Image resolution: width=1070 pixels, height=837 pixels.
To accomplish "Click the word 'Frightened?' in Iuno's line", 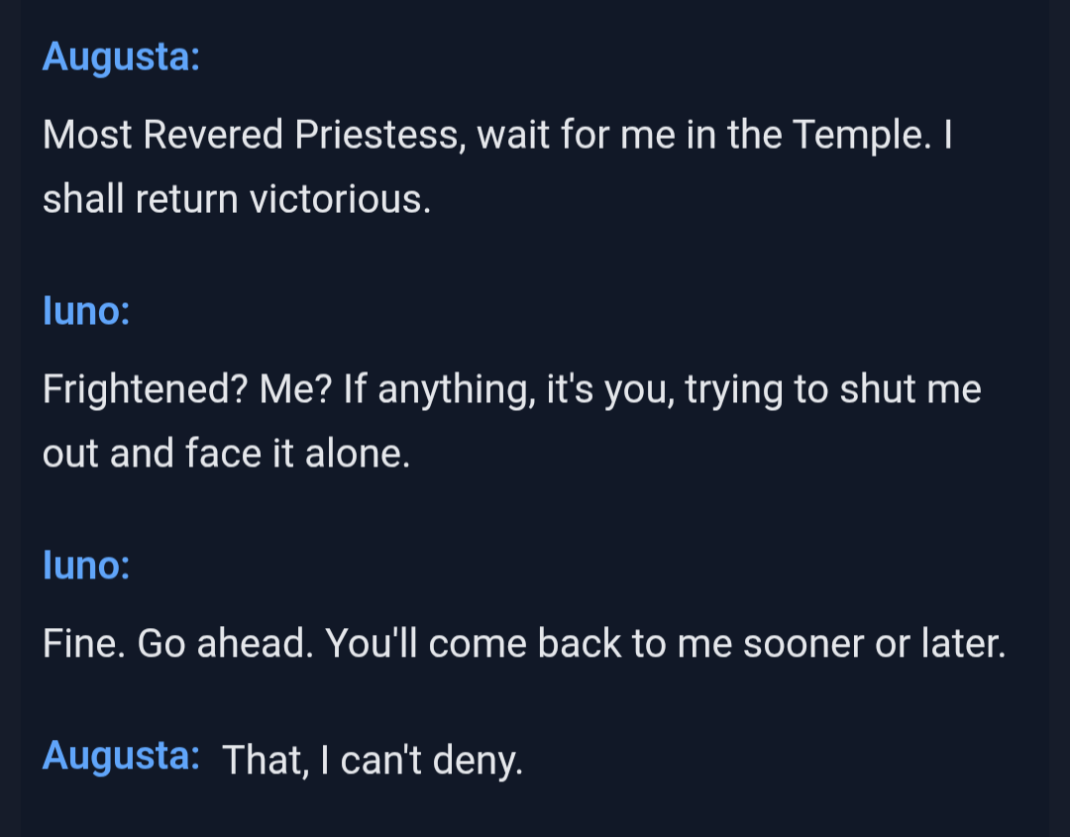I will [x=145, y=389].
